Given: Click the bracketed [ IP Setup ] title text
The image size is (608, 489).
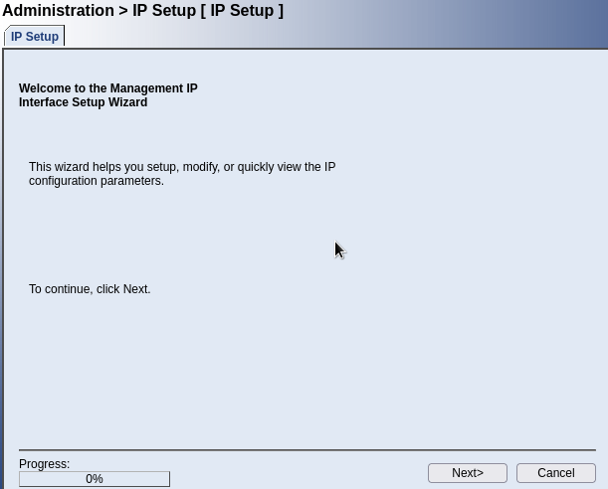Looking at the screenshot, I should click(243, 11).
